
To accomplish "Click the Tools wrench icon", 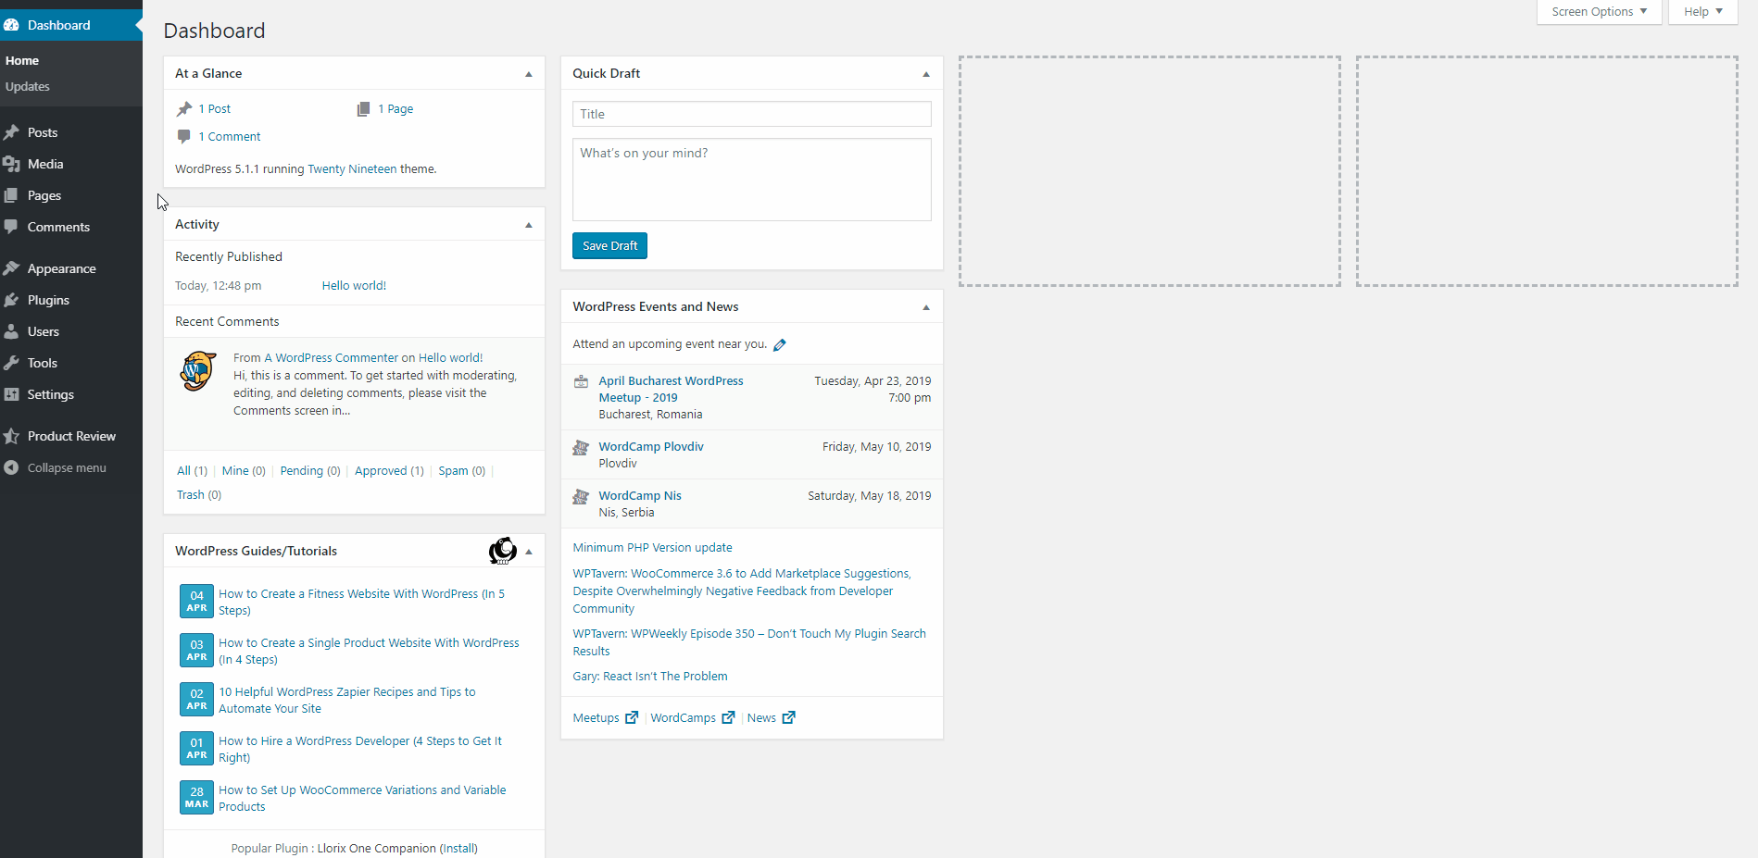I will pos(12,363).
